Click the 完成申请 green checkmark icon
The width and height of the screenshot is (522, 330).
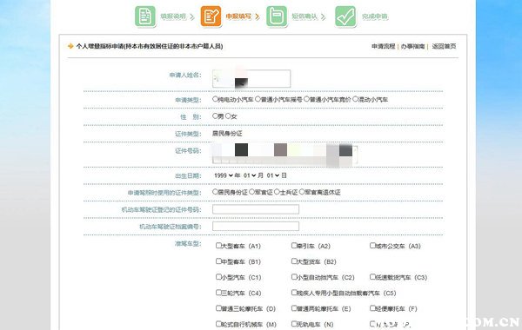pyautogui.click(x=345, y=16)
